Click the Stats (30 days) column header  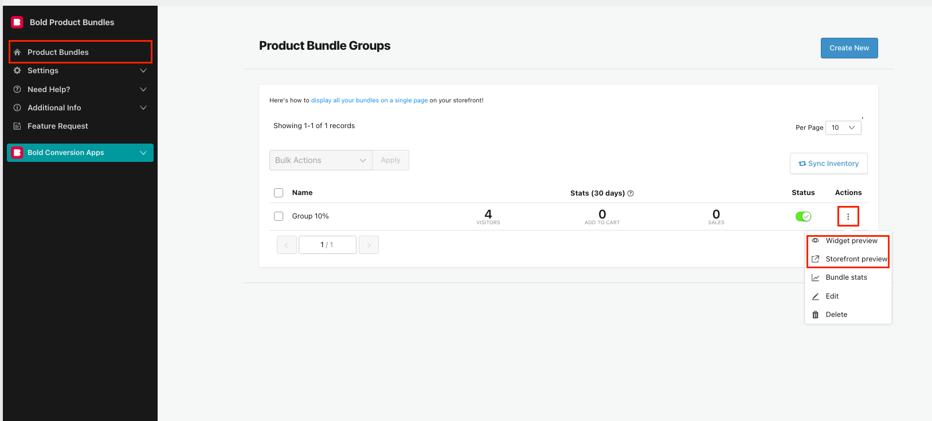coord(597,193)
